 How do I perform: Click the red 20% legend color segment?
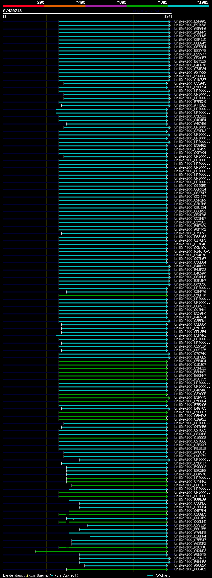[x=24, y=6]
